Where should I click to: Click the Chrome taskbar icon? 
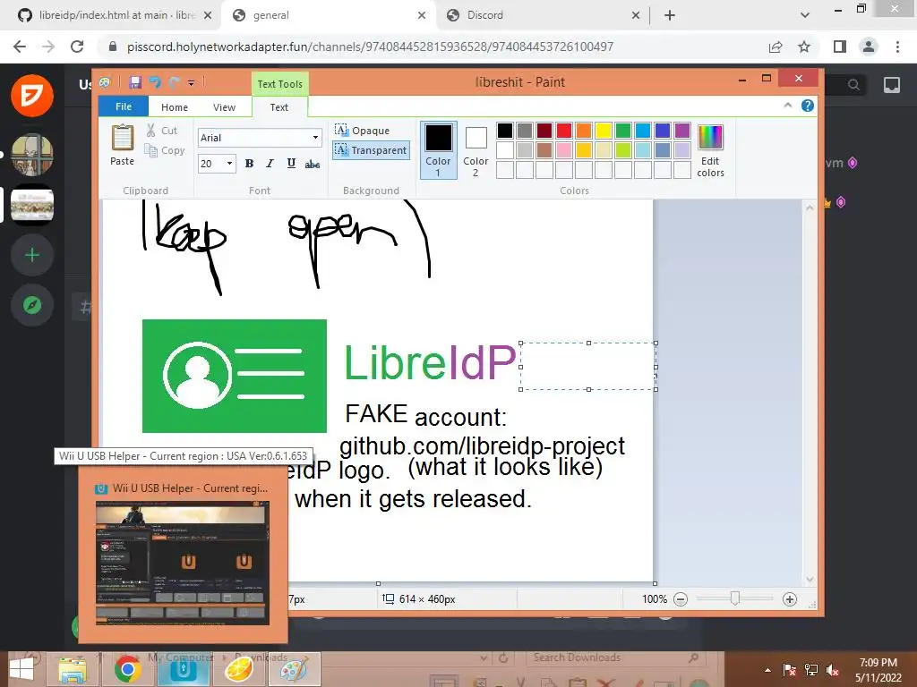(x=127, y=669)
